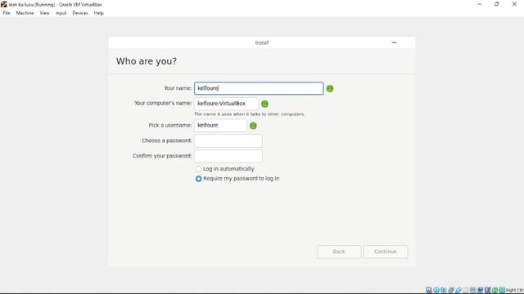Open the Devices menu
524x294 pixels.
(80, 13)
